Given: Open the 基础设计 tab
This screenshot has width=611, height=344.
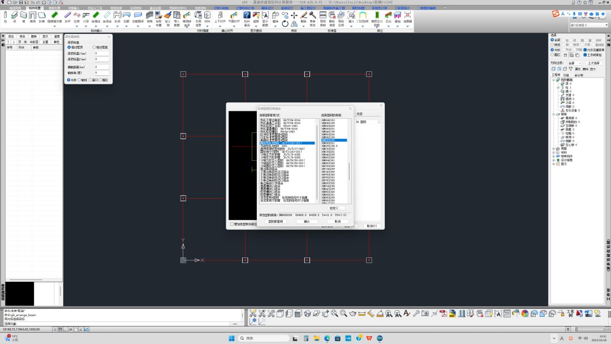Looking at the screenshot, I should click(287, 8).
